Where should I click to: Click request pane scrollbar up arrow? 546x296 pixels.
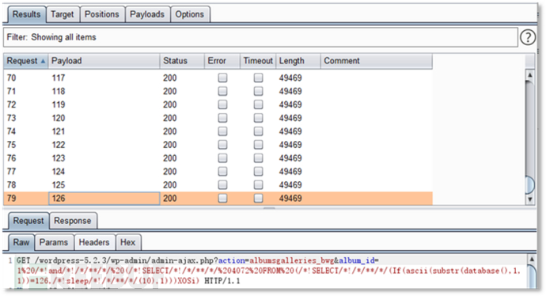coord(532,260)
